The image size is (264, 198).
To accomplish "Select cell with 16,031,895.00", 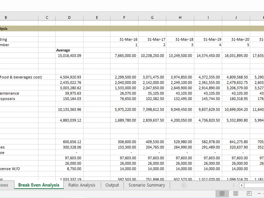I will click(x=236, y=55).
